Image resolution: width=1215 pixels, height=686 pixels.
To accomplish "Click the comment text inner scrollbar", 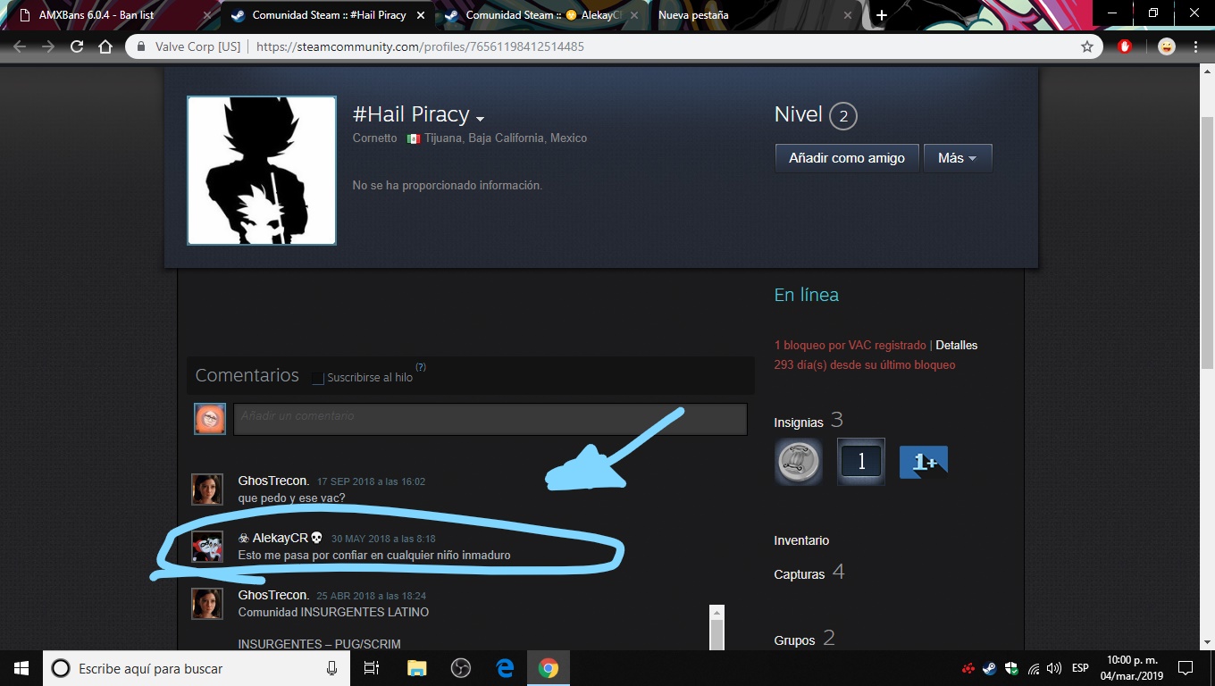I will click(x=716, y=628).
